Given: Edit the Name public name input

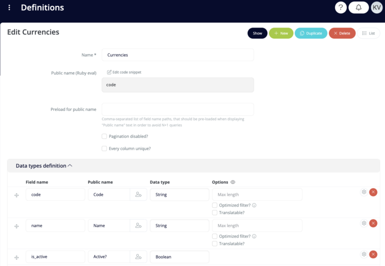Looking at the screenshot, I should point(109,225).
